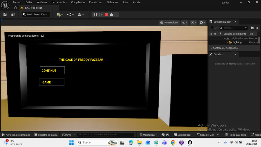The image size is (261, 147).
Task: Click the star favorites column header
Action: coord(215,34)
